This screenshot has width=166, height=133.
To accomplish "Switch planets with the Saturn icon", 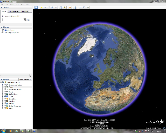I will 70,8.
